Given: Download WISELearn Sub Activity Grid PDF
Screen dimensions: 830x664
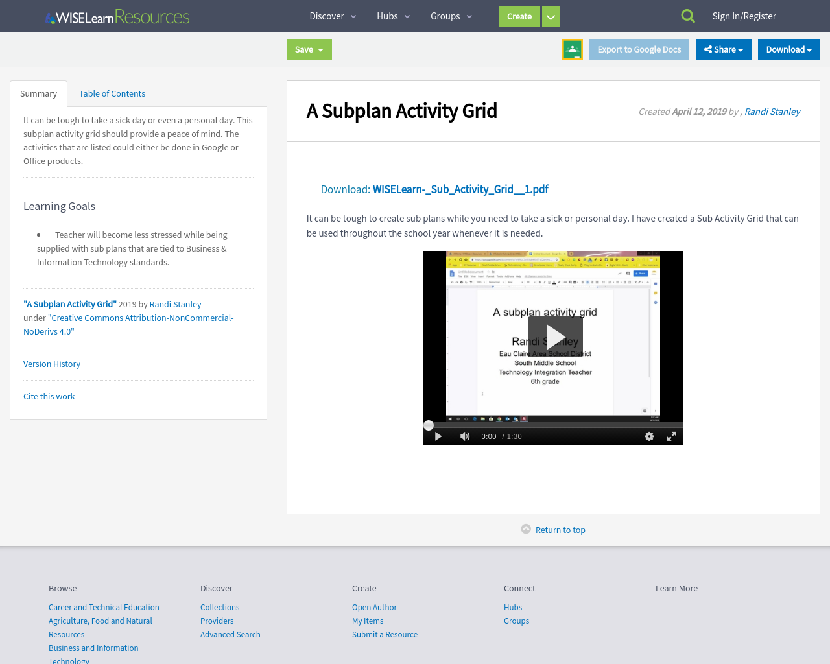Looking at the screenshot, I should point(460,189).
